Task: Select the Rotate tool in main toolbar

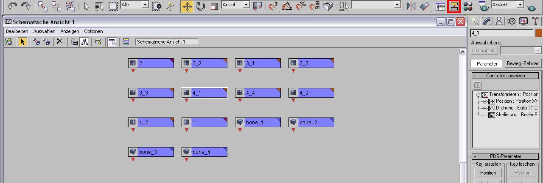Action: tap(200, 6)
